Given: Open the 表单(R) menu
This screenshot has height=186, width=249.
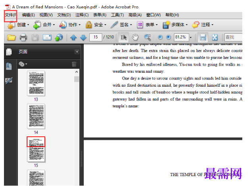Looking at the screenshot, I should [100, 15].
